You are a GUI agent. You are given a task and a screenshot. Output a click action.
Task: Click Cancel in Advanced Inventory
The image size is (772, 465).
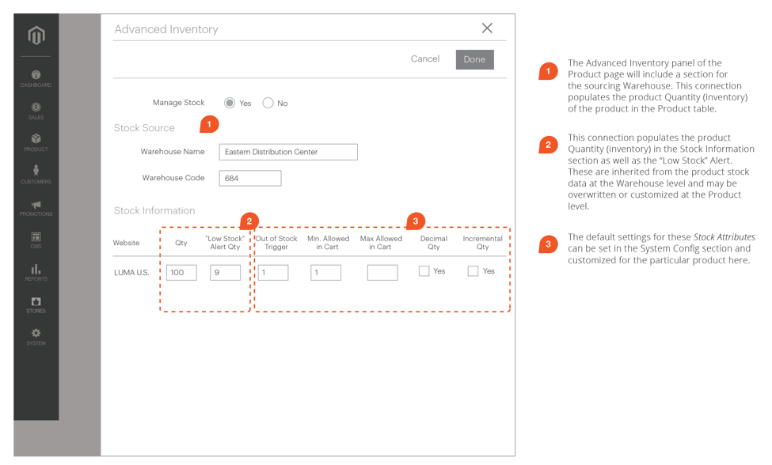[425, 59]
